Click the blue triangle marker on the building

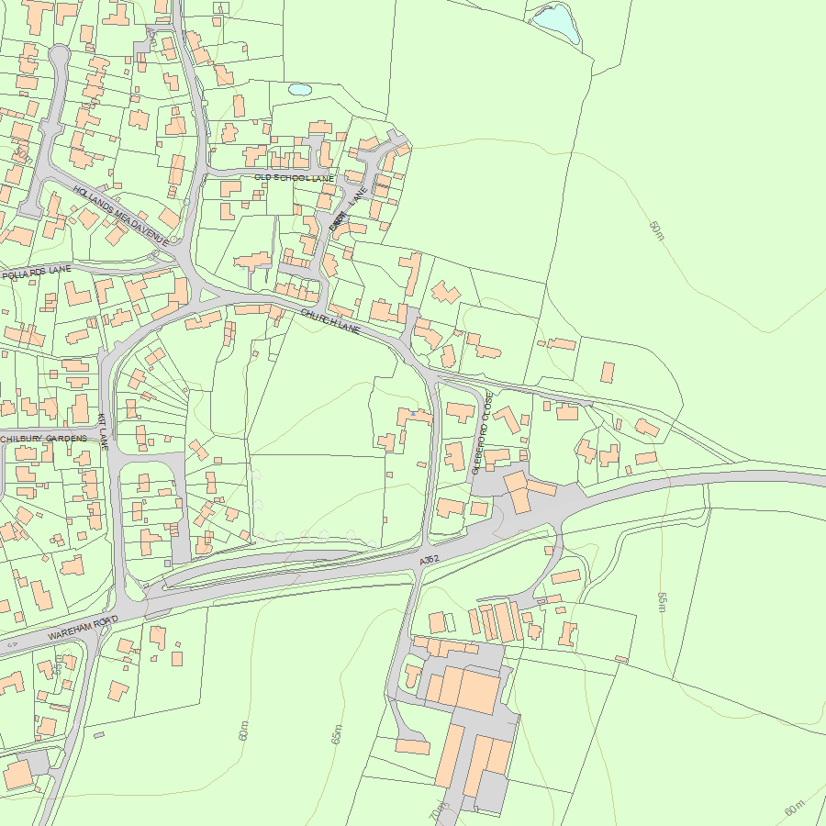point(414,414)
